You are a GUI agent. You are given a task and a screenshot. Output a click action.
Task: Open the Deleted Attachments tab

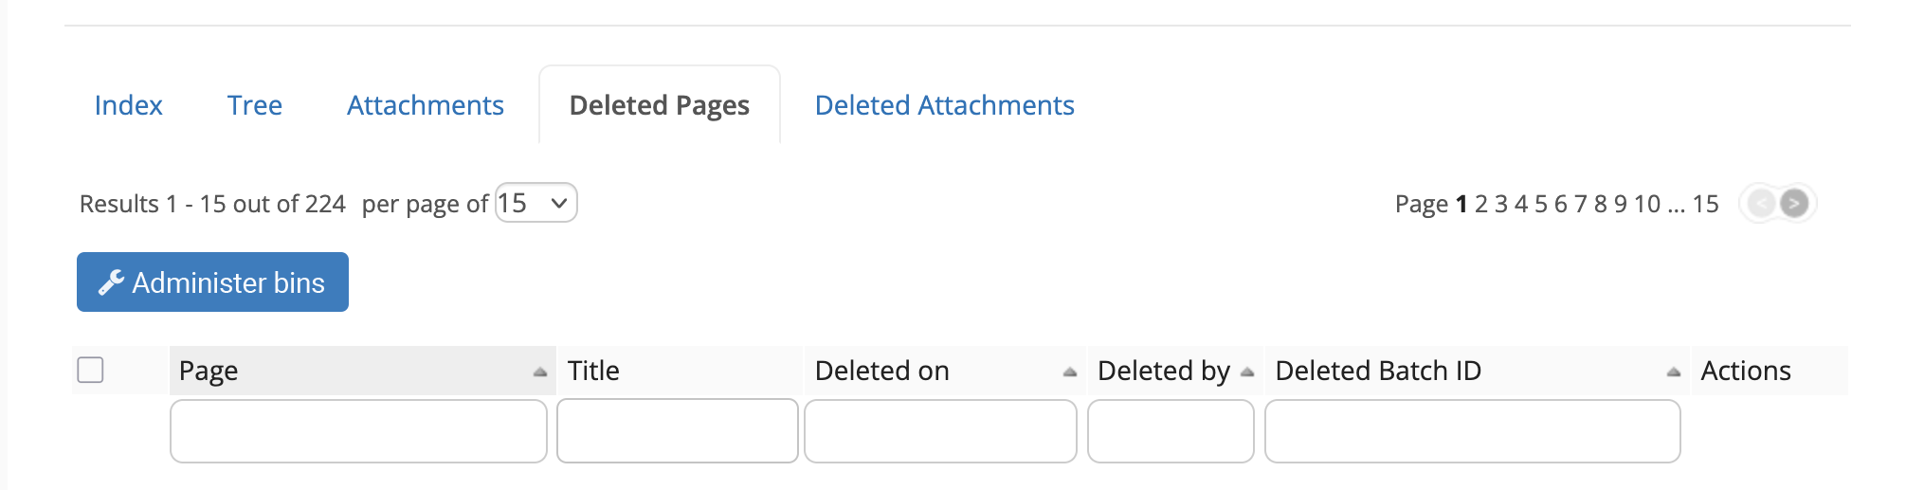[945, 105]
